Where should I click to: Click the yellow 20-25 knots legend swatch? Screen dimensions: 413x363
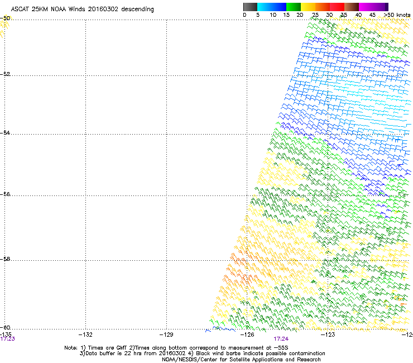coord(308,7)
